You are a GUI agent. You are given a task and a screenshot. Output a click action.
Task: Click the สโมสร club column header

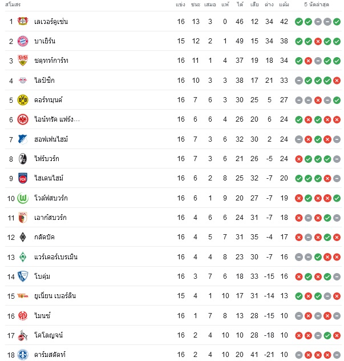pyautogui.click(x=13, y=5)
